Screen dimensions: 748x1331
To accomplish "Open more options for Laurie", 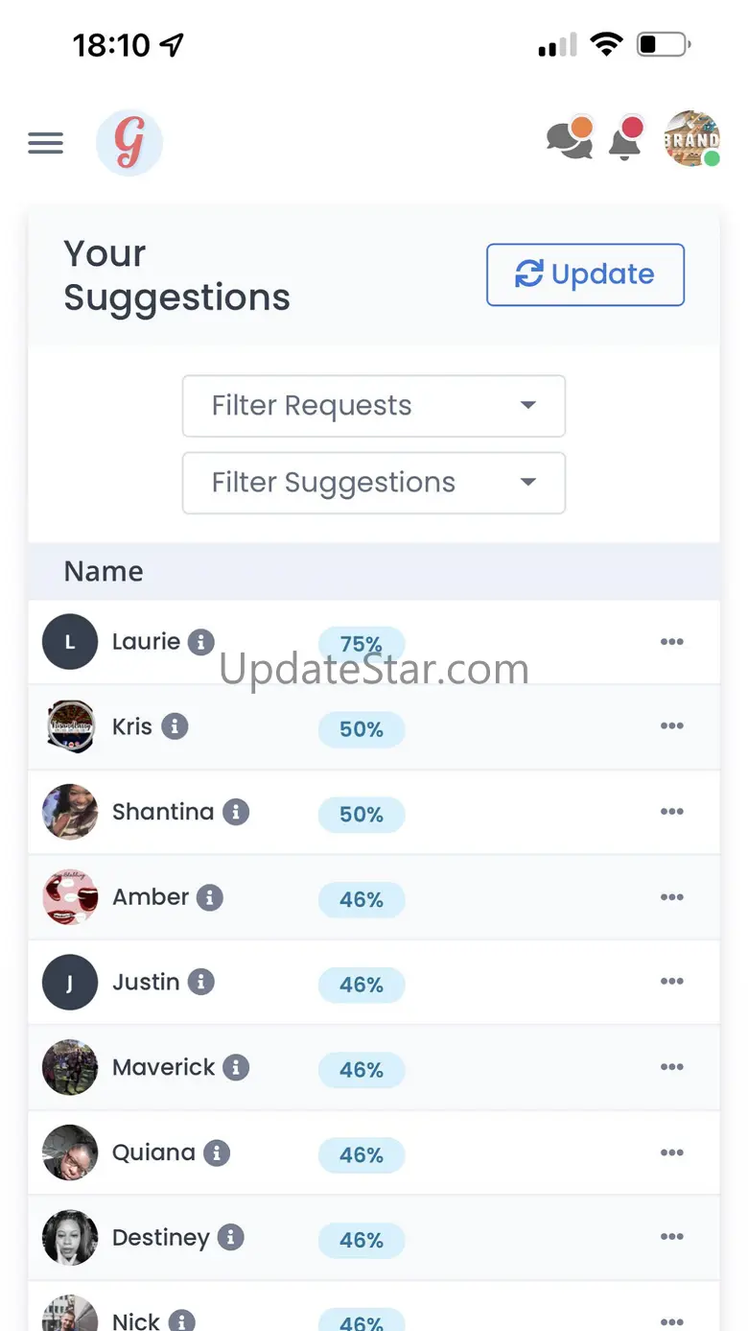I will point(671,642).
